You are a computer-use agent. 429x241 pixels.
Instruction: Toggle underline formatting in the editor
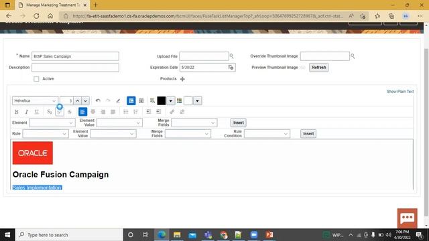pyautogui.click(x=36, y=112)
